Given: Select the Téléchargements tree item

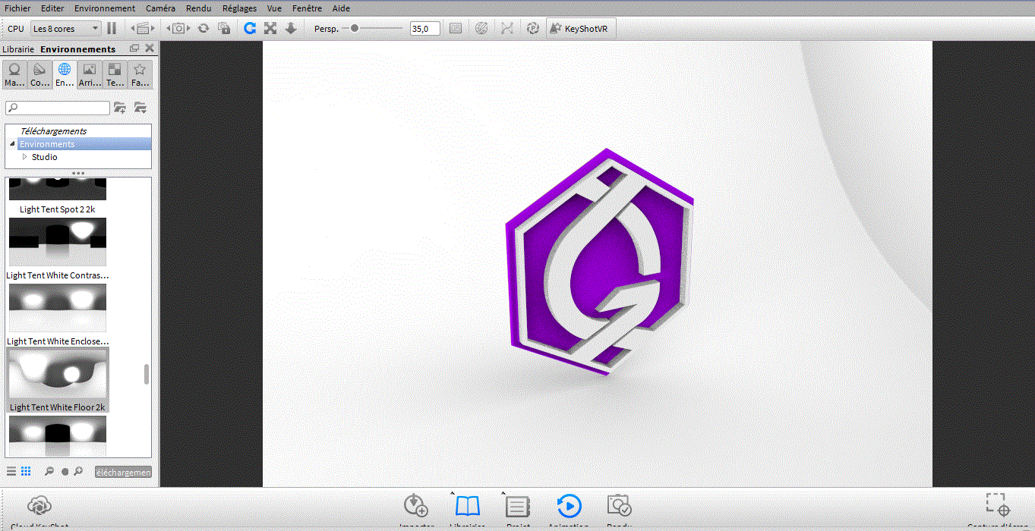Looking at the screenshot, I should tap(53, 131).
